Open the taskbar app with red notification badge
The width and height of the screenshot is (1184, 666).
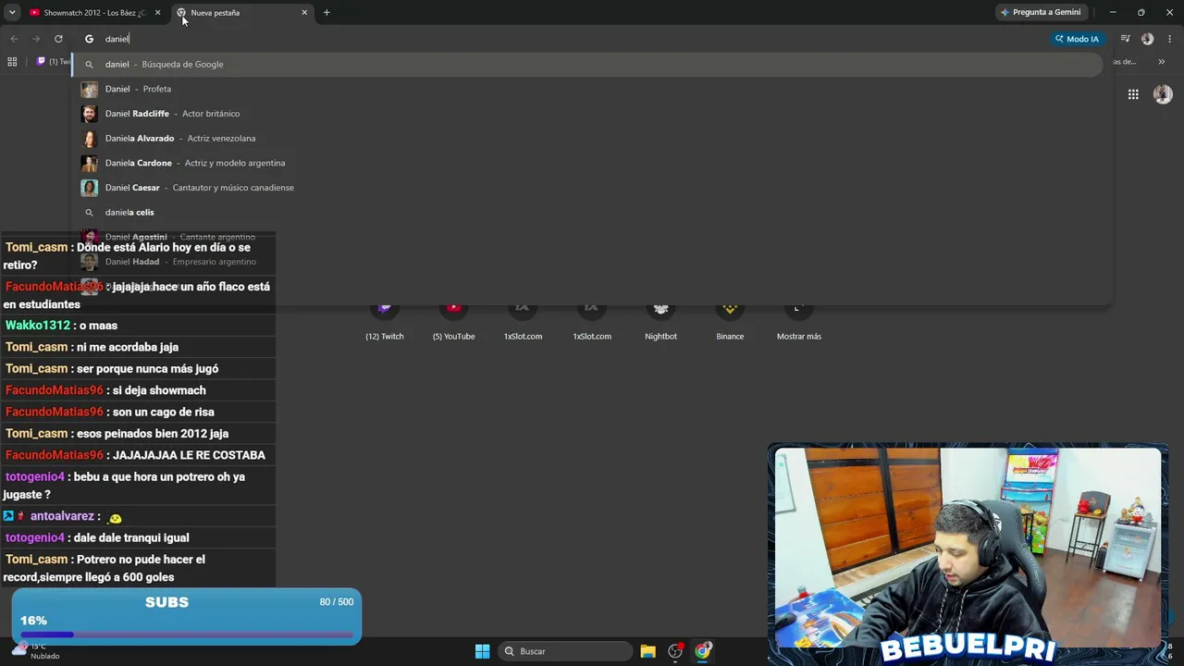675,651
